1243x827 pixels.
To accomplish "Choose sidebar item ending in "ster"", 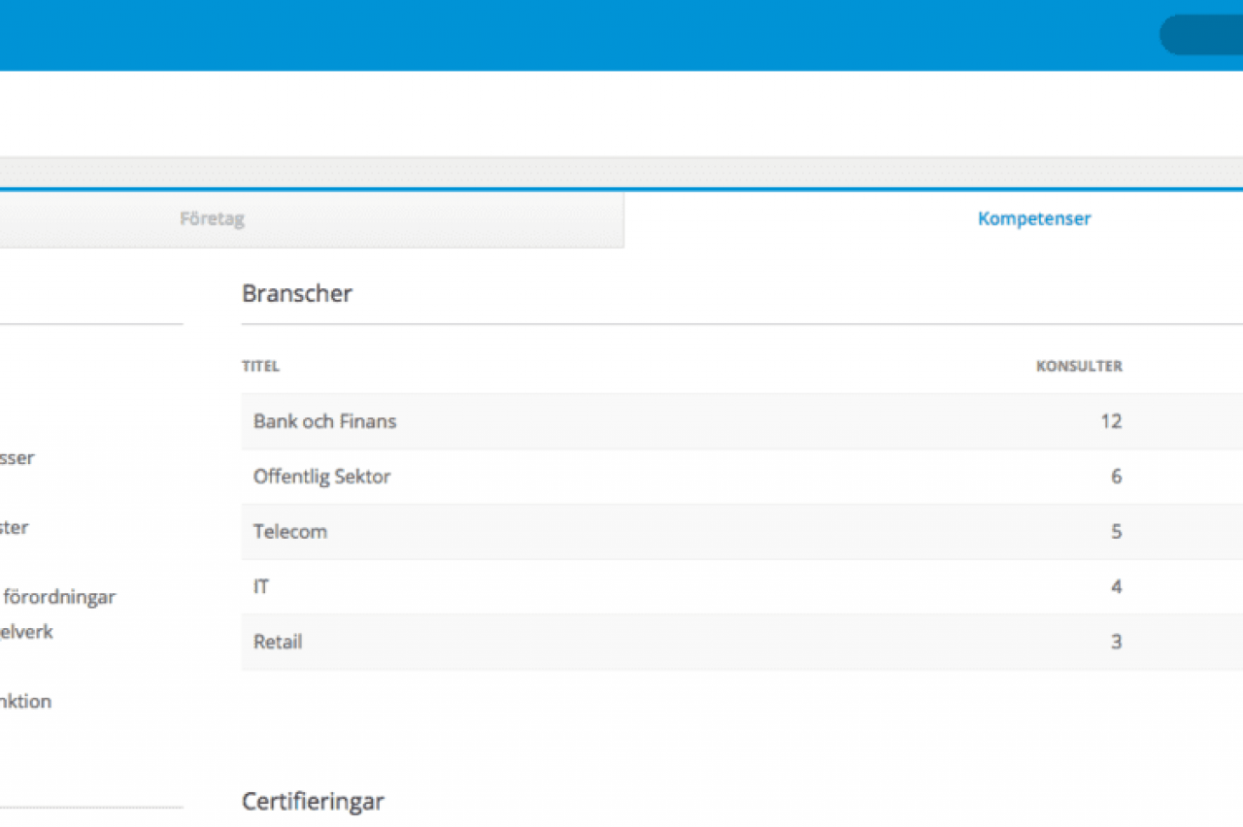I will 15,528.
